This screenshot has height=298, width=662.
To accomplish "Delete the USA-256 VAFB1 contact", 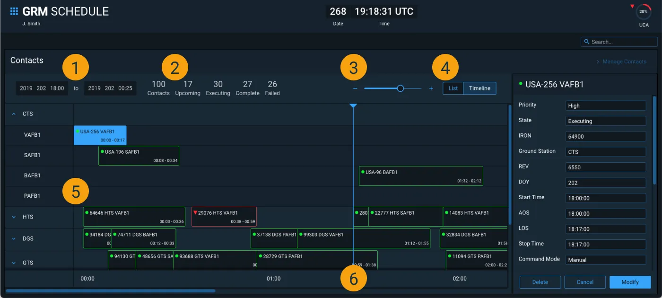I will coord(540,282).
